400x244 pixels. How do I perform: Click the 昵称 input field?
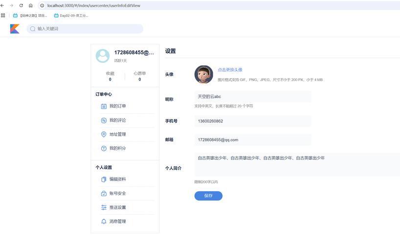point(252,97)
